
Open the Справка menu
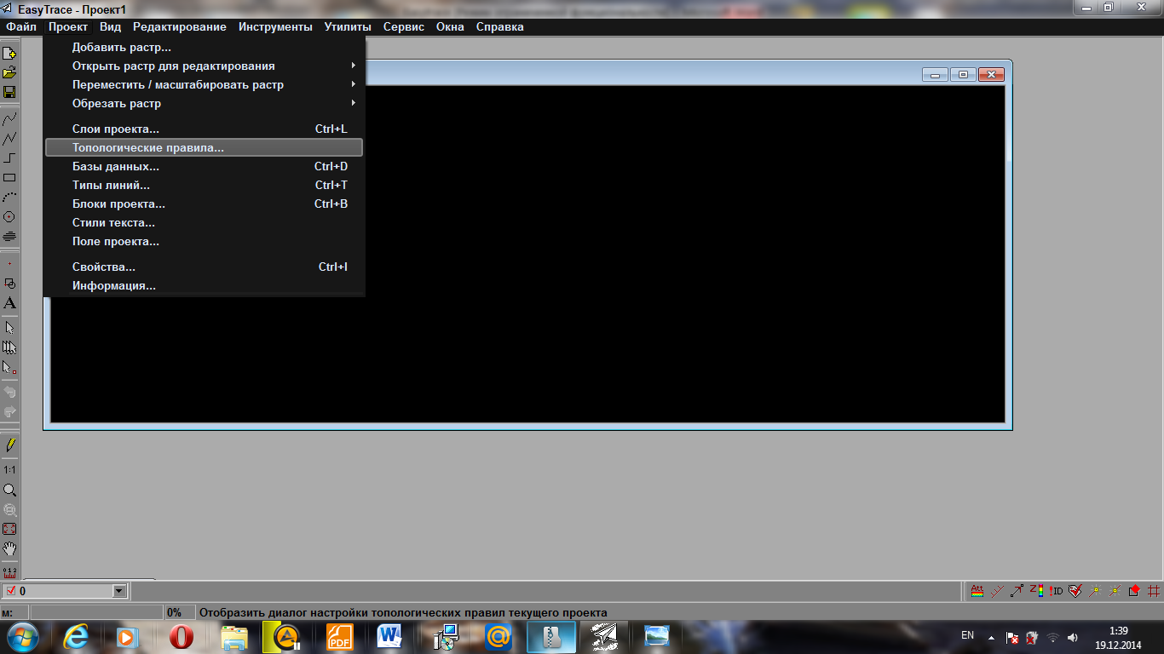(x=500, y=26)
